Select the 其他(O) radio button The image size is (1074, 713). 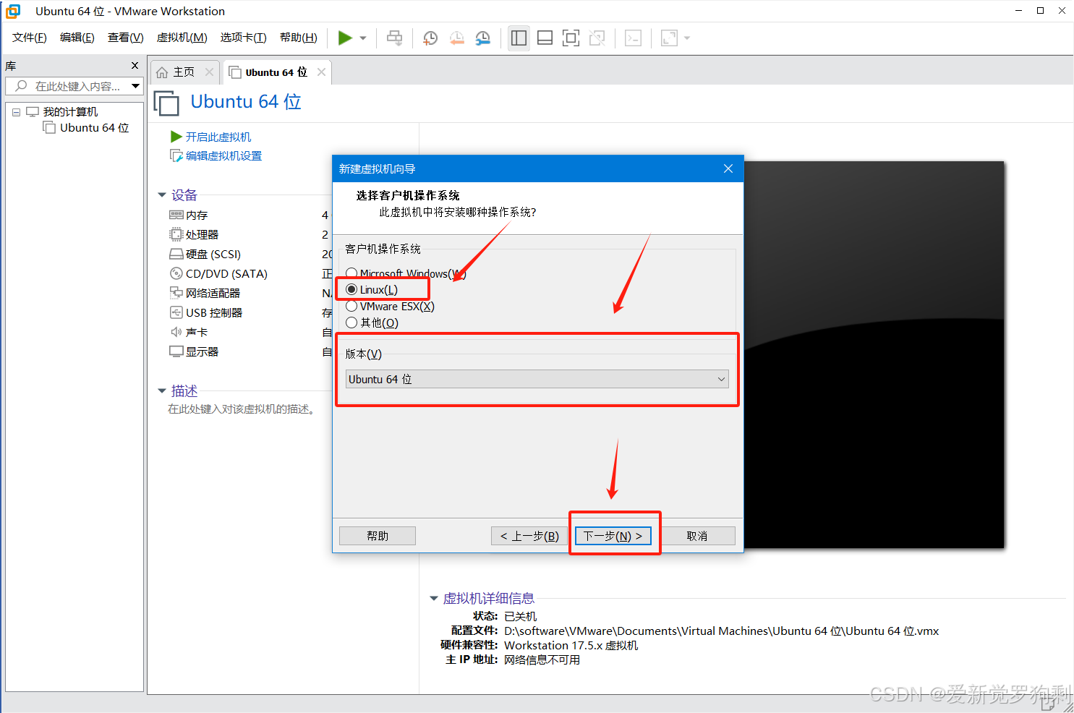click(351, 323)
